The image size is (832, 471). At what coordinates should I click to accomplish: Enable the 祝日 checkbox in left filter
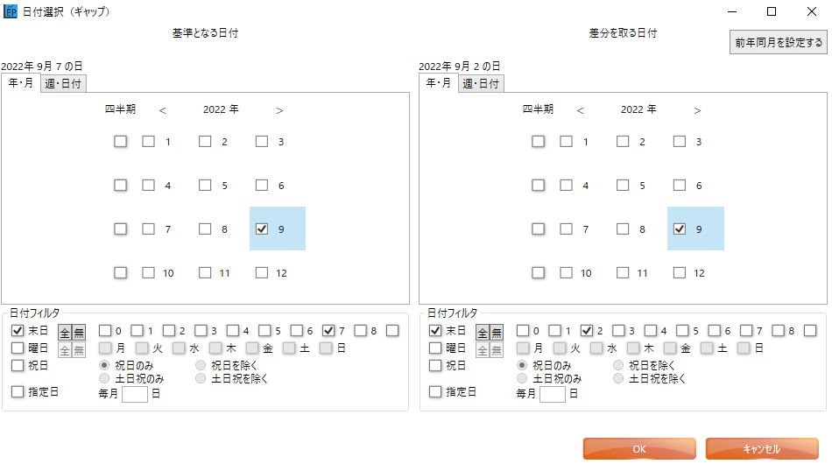pos(18,365)
